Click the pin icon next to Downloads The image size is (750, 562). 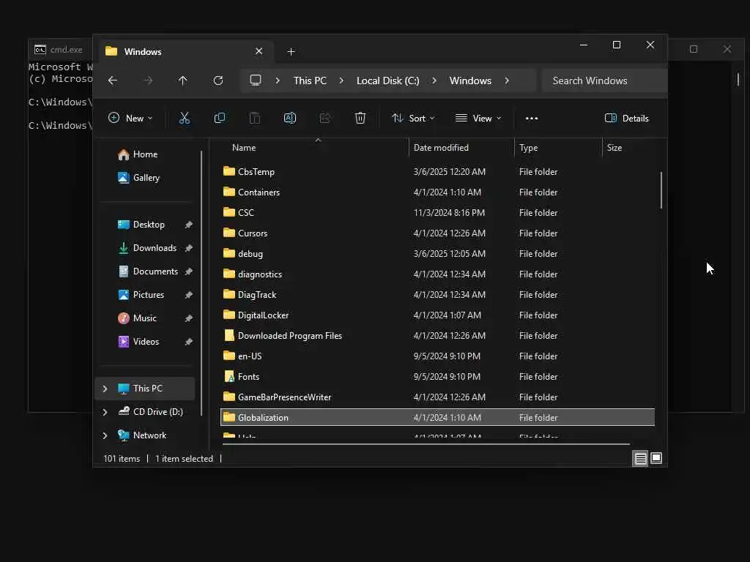[189, 248]
